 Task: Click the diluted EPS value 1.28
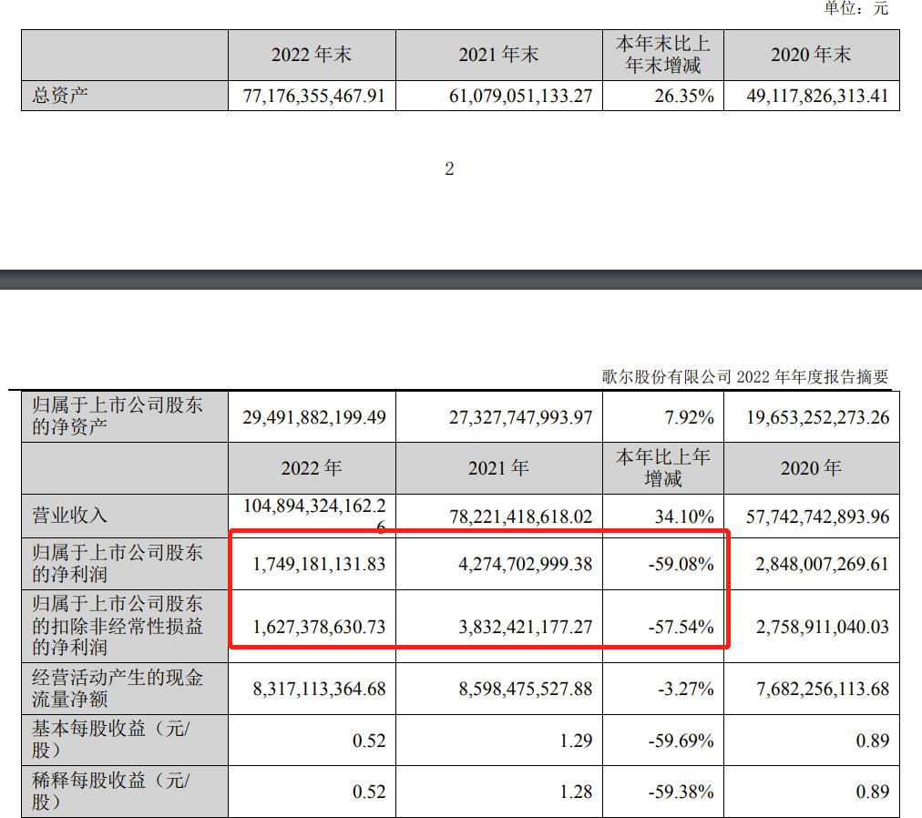[x=576, y=792]
